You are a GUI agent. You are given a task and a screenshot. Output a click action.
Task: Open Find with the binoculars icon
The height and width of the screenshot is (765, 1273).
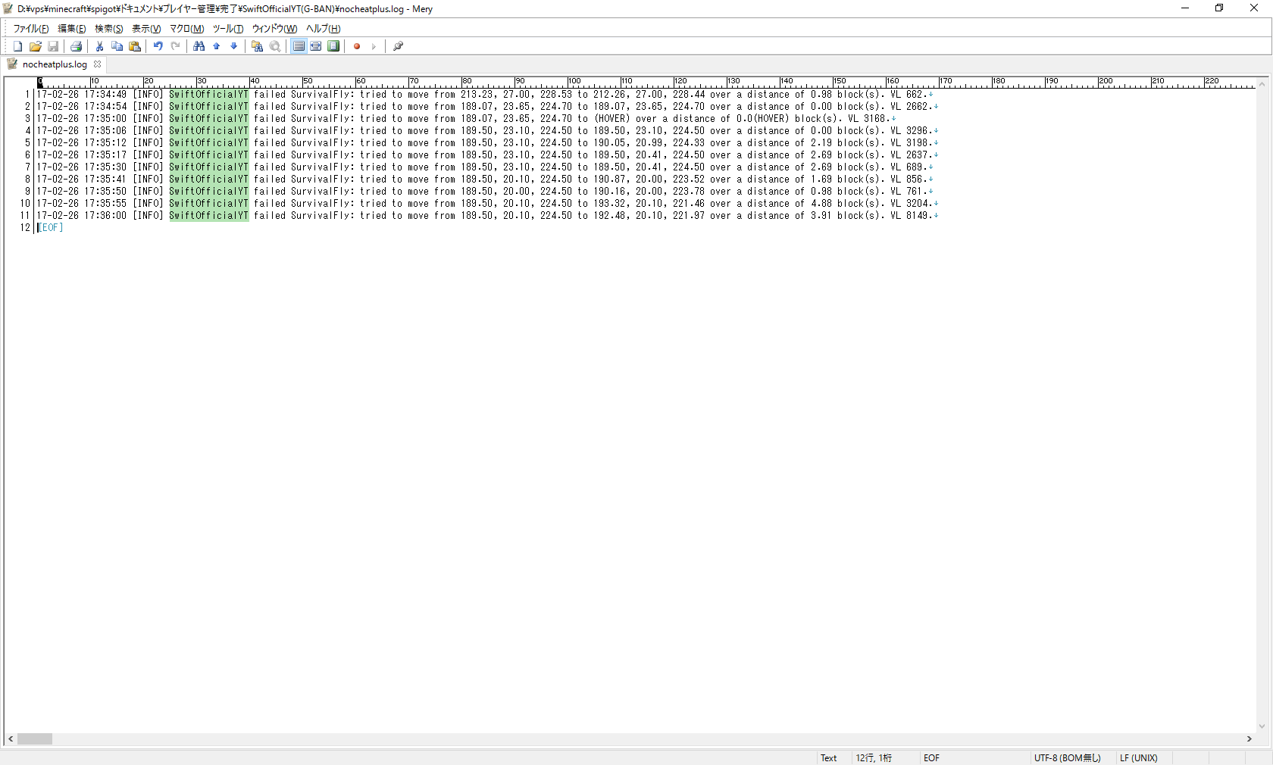click(199, 46)
